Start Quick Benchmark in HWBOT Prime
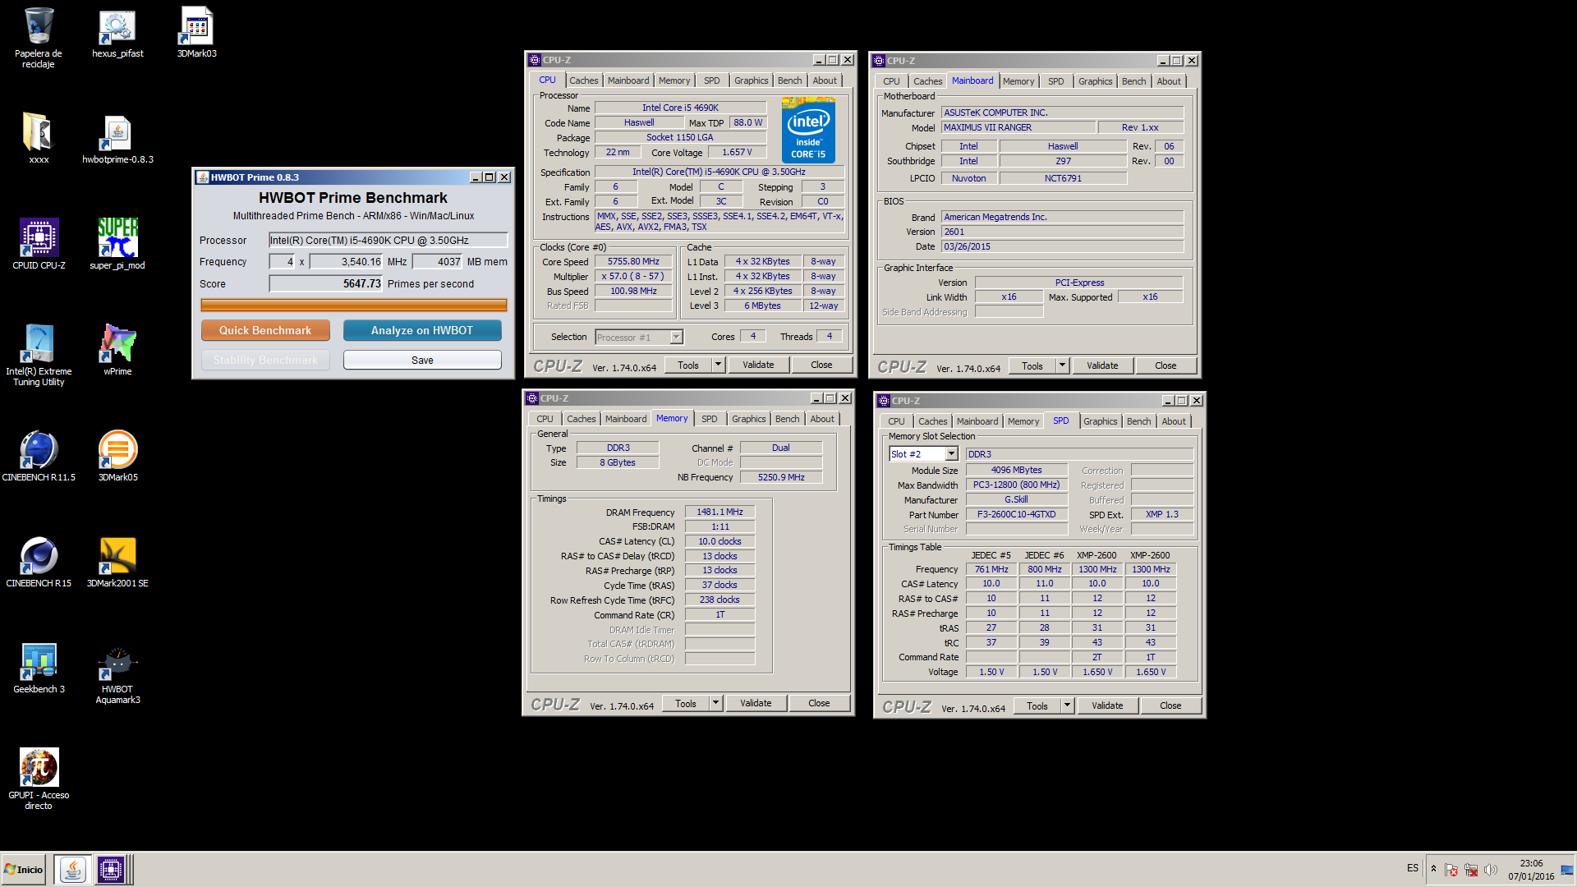Viewport: 1577px width, 887px height. pyautogui.click(x=265, y=330)
